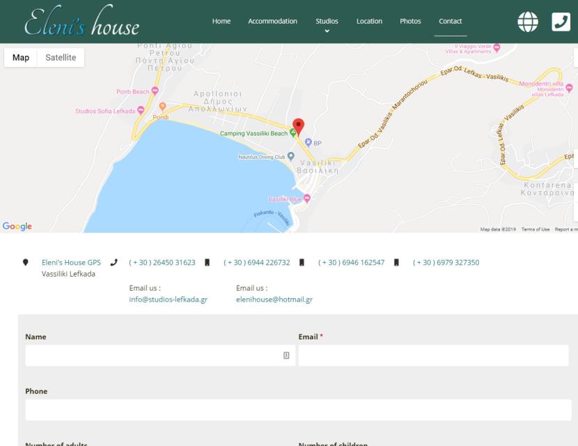Go to the Accommodation page
The width and height of the screenshot is (578, 446).
coord(272,21)
